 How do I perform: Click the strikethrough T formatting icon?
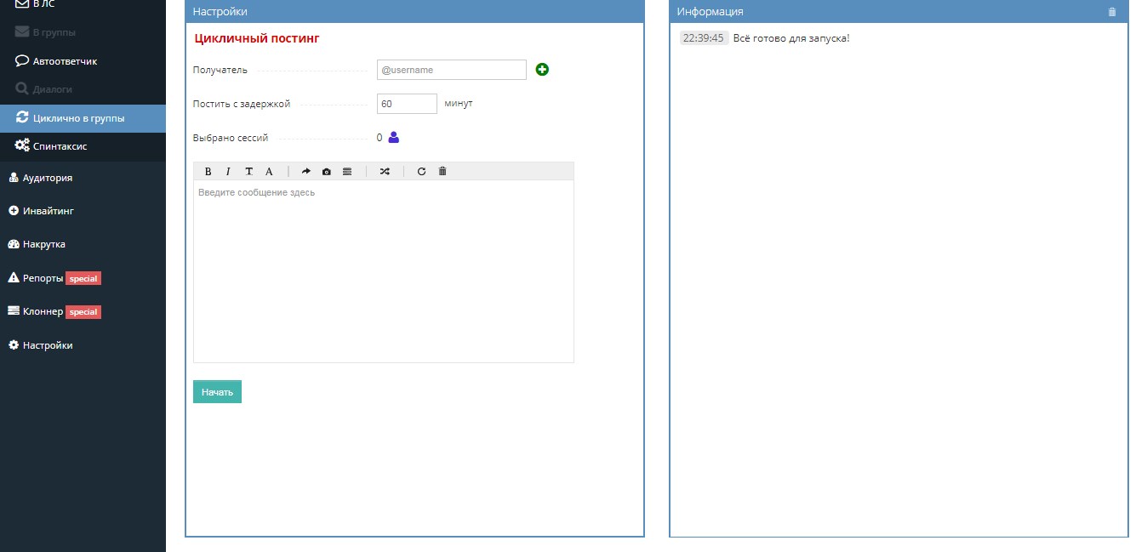click(x=248, y=172)
